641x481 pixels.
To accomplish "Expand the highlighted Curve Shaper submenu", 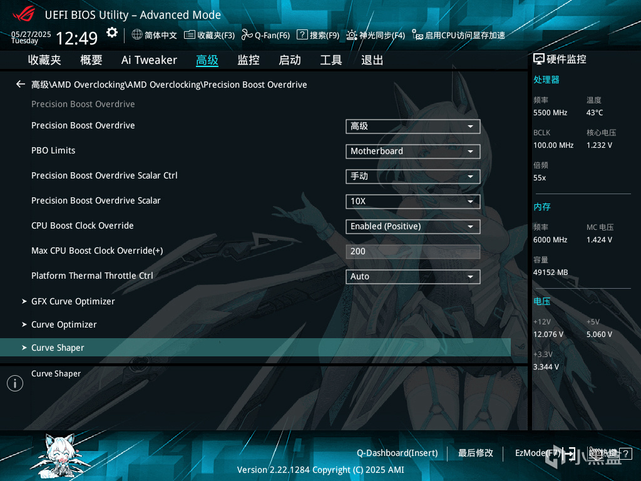I will point(255,347).
